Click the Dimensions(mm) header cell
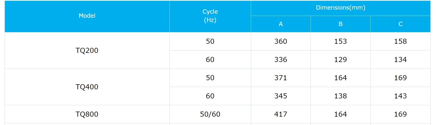 point(341,8)
